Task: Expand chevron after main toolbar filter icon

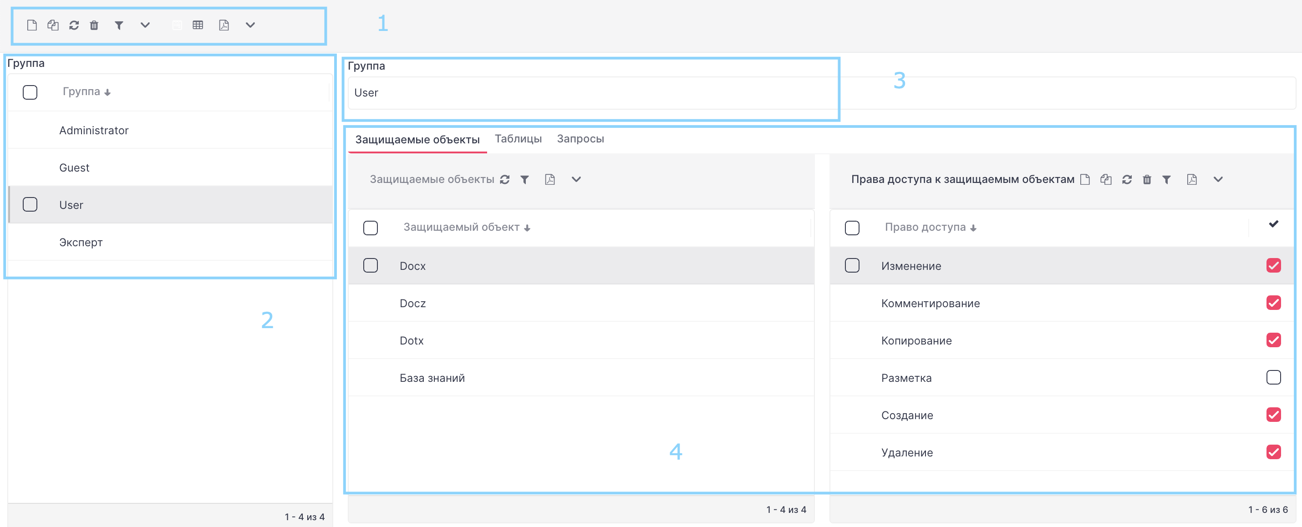Action: point(145,25)
